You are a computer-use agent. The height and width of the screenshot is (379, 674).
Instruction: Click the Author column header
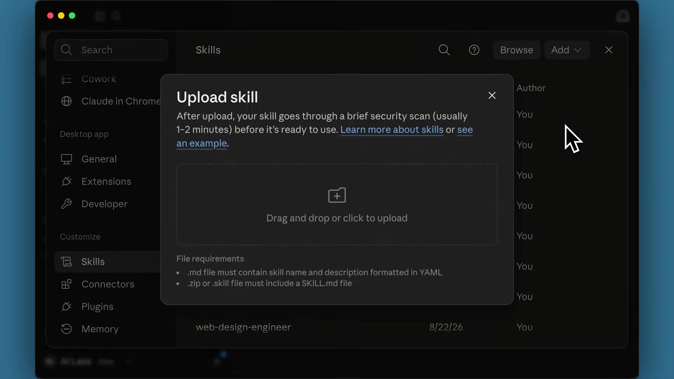pos(531,88)
